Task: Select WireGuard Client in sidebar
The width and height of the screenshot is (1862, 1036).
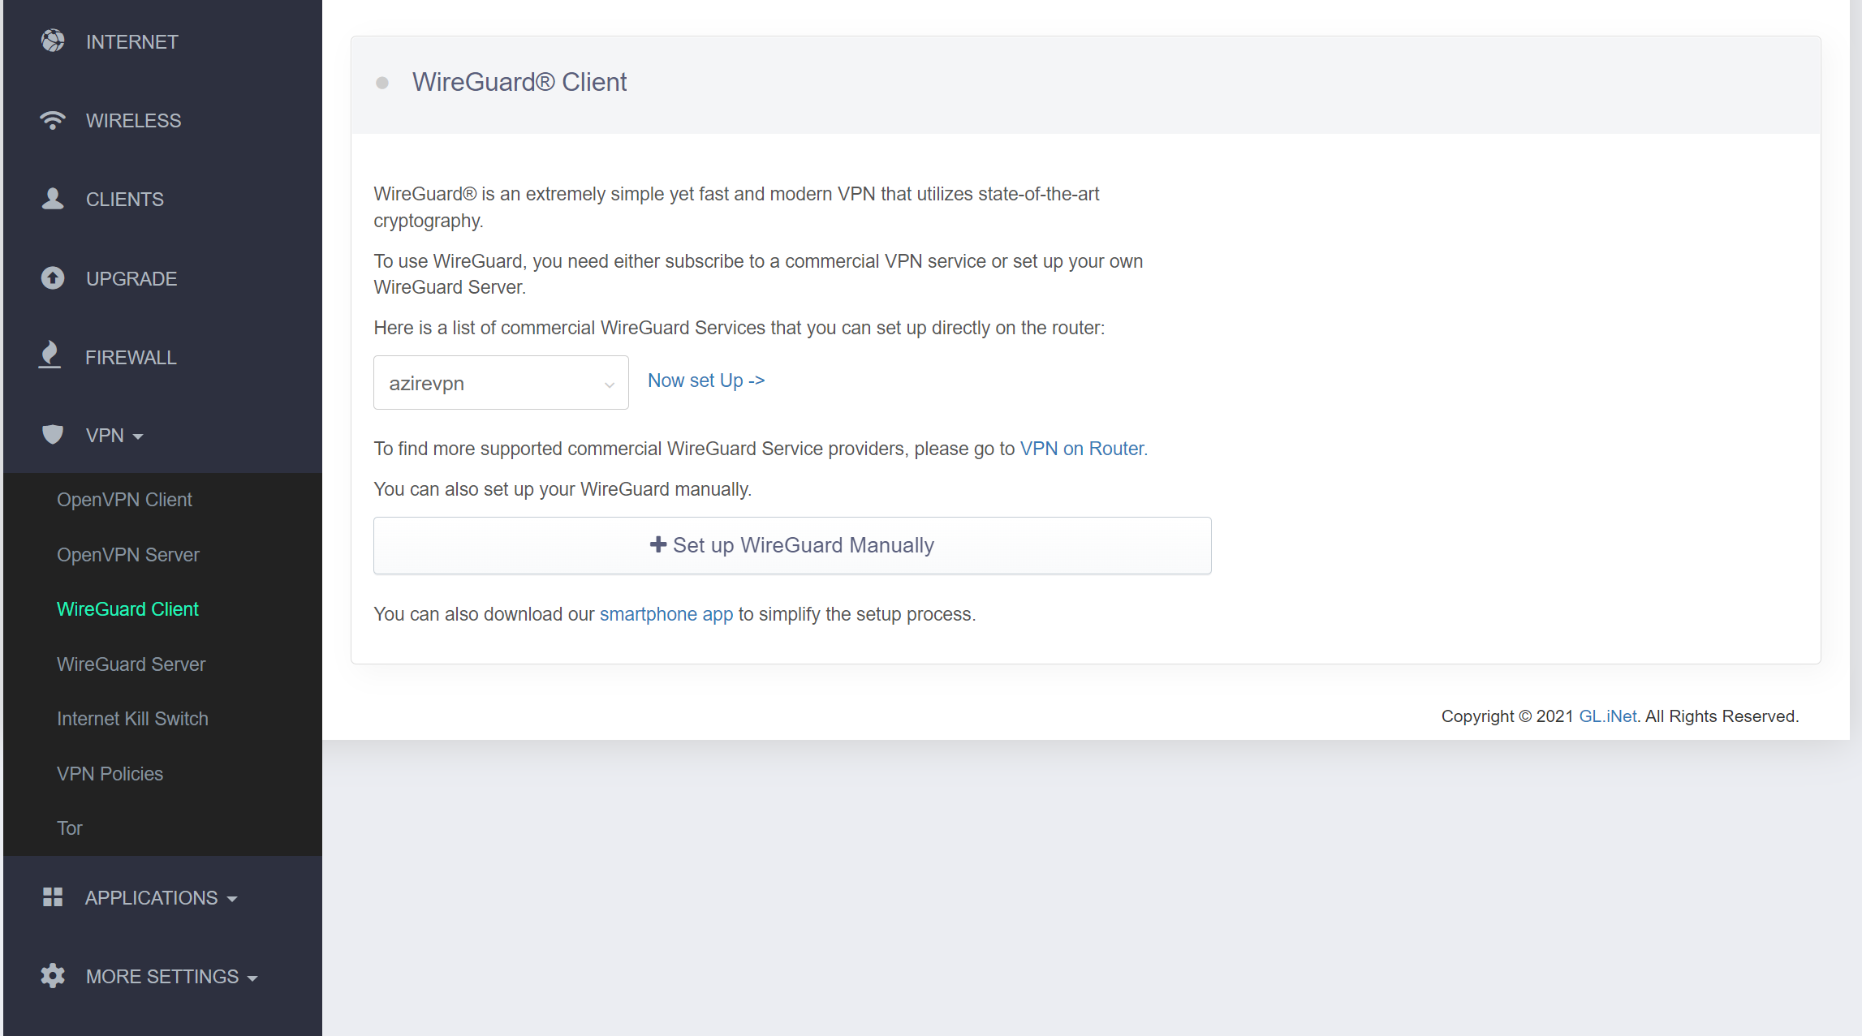Action: pyautogui.click(x=127, y=609)
